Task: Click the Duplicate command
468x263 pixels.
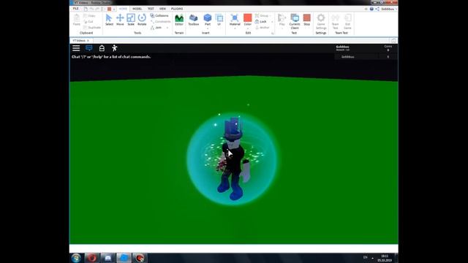Action: (92, 28)
